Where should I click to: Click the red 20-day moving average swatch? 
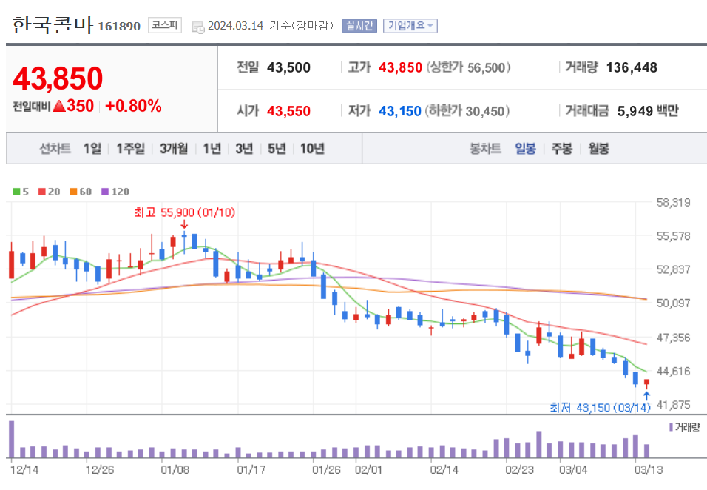(x=42, y=192)
